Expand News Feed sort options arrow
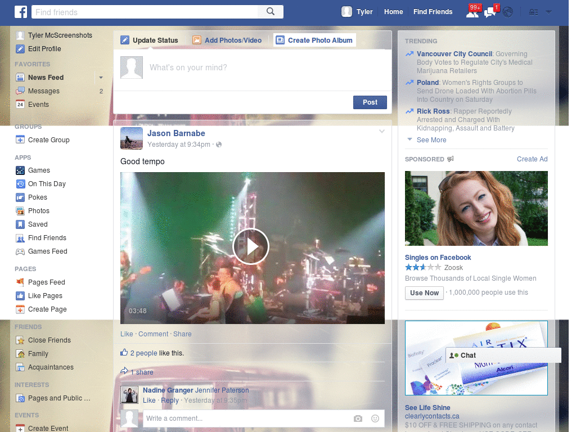The height and width of the screenshot is (432, 576). click(101, 78)
